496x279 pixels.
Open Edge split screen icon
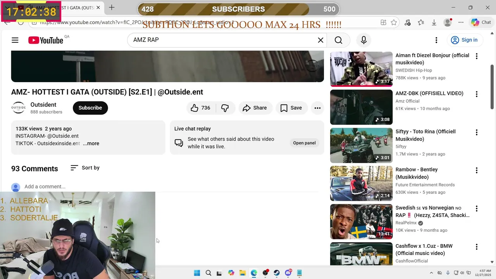click(x=383, y=22)
